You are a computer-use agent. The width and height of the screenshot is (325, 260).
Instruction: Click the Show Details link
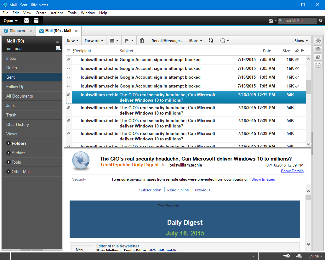292,171
